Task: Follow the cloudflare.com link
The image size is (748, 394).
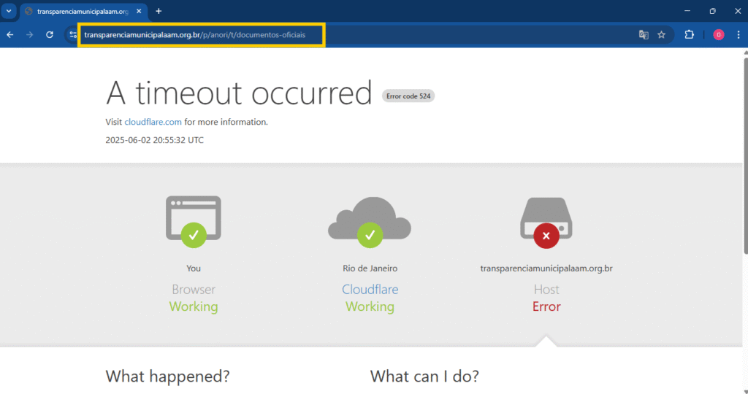Action: (153, 122)
